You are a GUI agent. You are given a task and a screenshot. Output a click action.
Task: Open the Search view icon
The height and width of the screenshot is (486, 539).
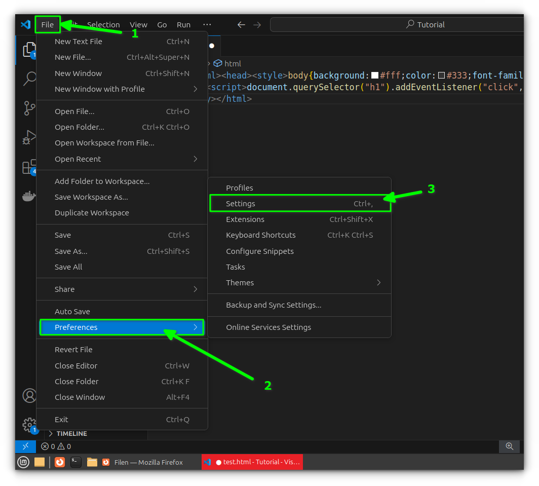pyautogui.click(x=29, y=79)
